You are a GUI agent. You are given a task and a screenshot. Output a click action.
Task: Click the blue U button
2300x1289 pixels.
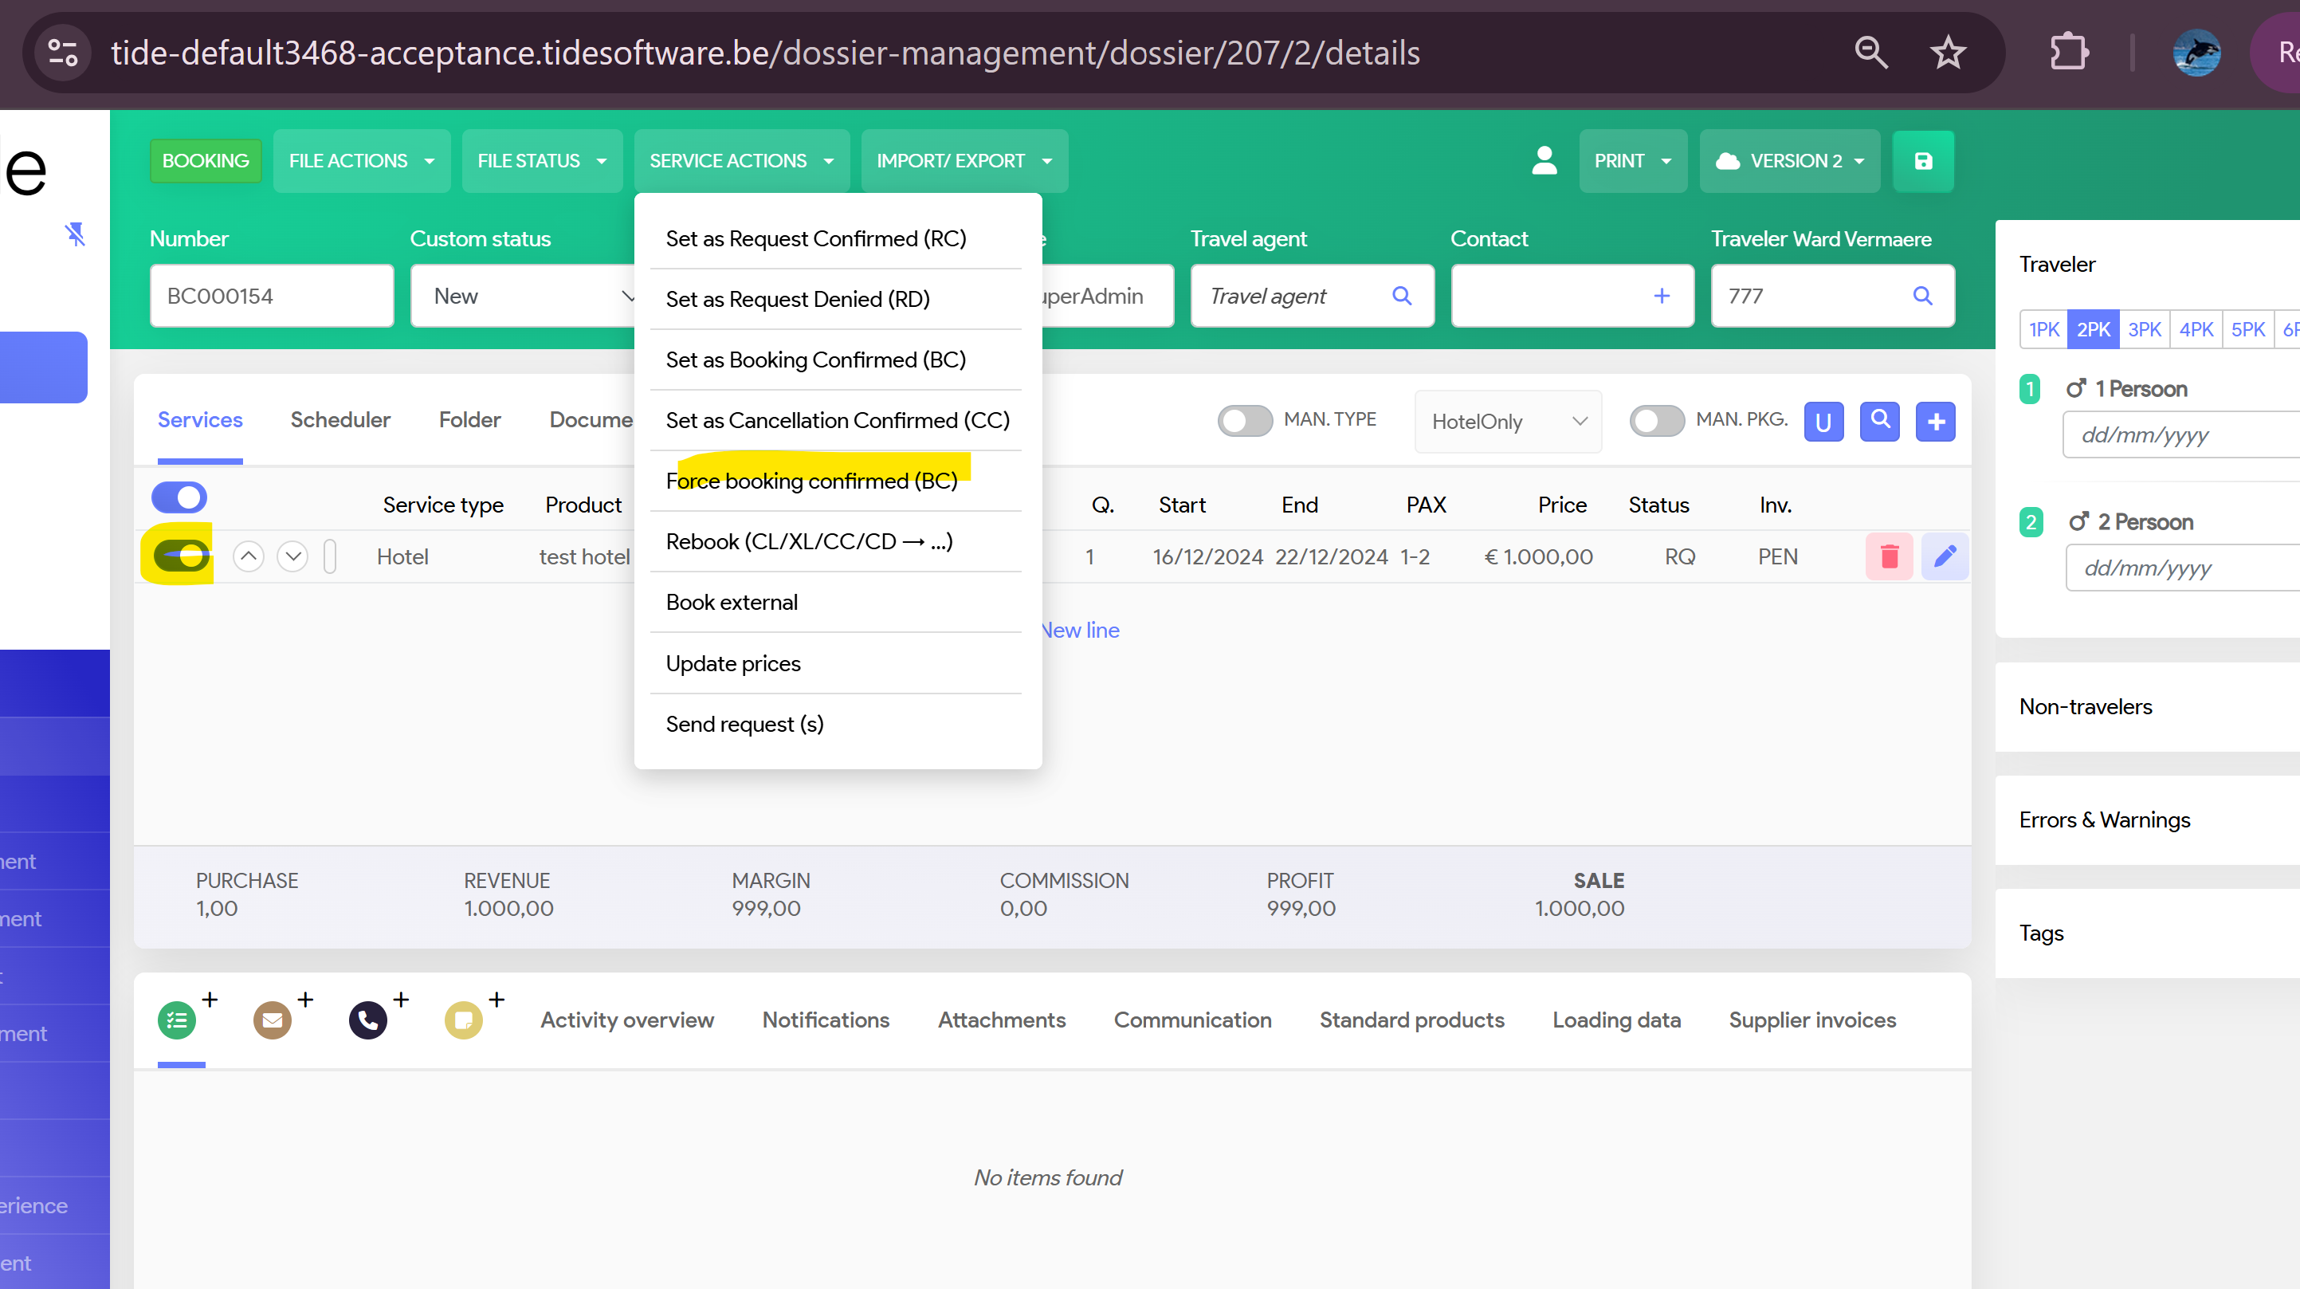(1823, 422)
